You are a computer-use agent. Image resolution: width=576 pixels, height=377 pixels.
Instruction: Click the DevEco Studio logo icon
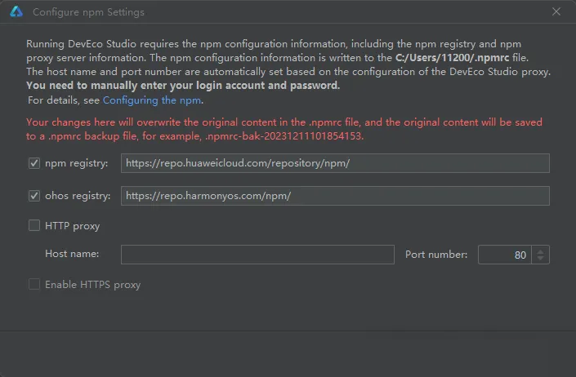pos(16,11)
